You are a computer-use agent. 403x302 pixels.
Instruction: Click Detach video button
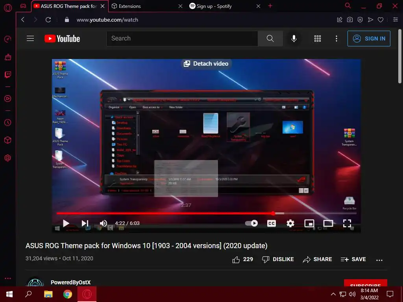pyautogui.click(x=206, y=64)
